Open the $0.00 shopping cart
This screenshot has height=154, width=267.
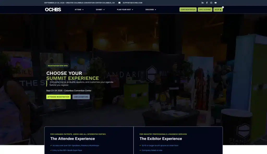218,10
